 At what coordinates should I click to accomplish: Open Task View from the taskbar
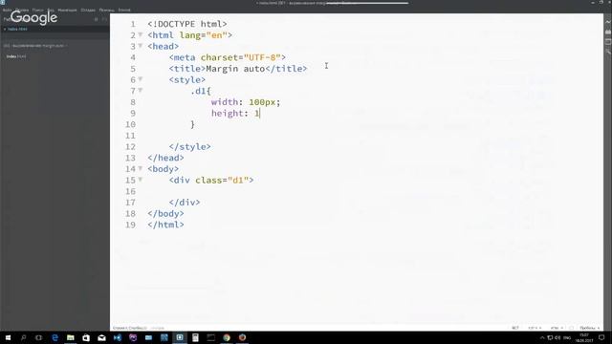pos(38,337)
